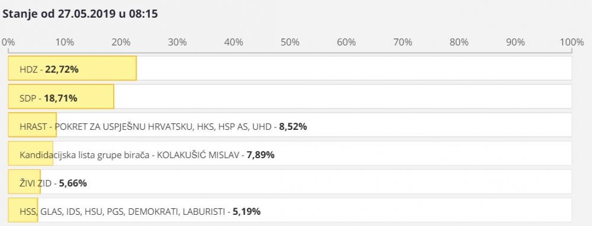Click the 0% axis label
This screenshot has width=592, height=226.
coord(8,42)
